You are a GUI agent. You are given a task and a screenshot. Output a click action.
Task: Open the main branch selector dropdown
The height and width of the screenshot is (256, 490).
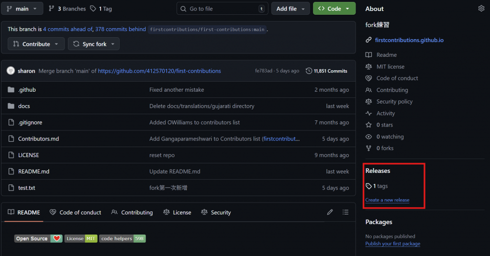coord(23,9)
